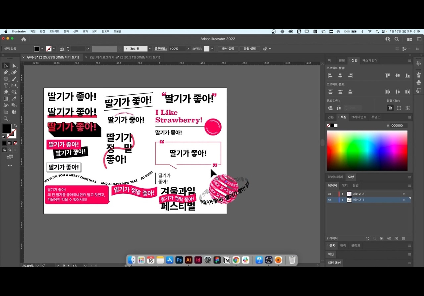Expand 레이어 1 contents

(x=343, y=200)
